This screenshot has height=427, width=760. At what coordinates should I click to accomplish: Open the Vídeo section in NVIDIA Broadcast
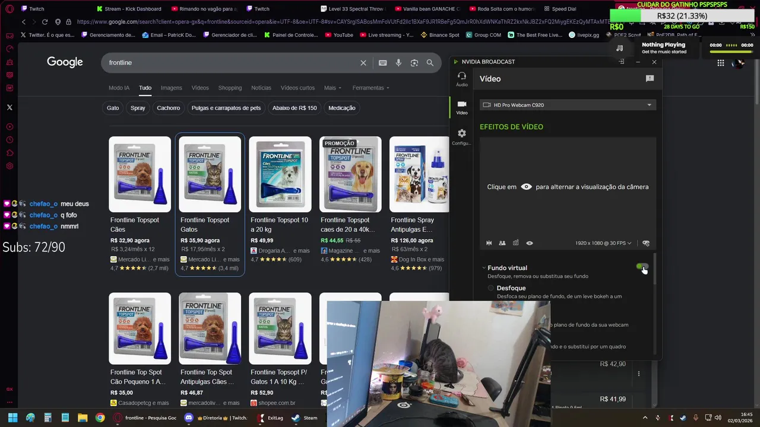(x=461, y=107)
